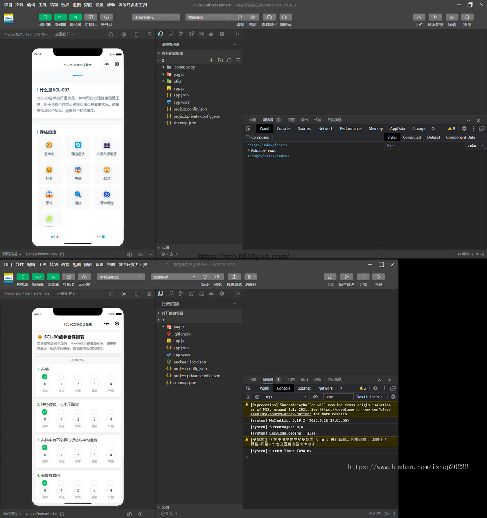Select option 2 for 头脑中有不必要的想法 question
487x518 pixels.
point(78,455)
